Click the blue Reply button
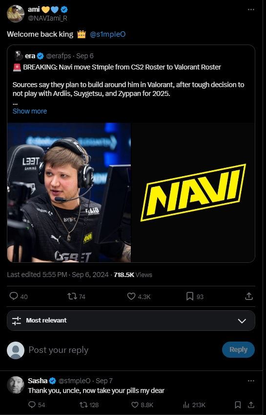 (x=238, y=349)
